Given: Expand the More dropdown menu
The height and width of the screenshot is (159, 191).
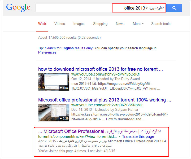Looking at the screenshot, I should [x=138, y=24].
